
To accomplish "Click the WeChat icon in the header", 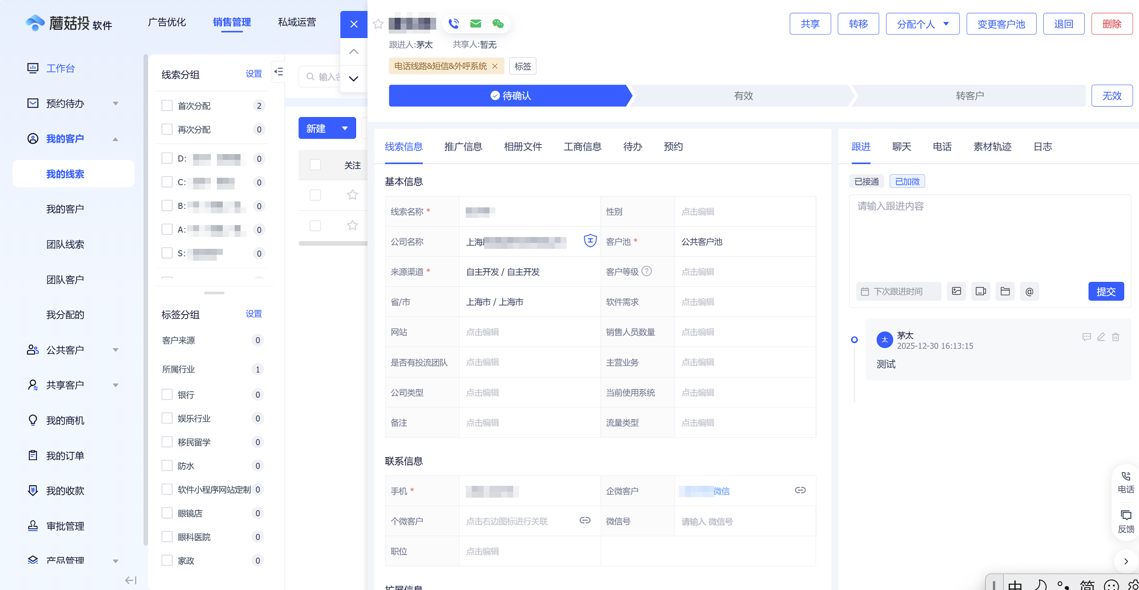I will (x=498, y=23).
